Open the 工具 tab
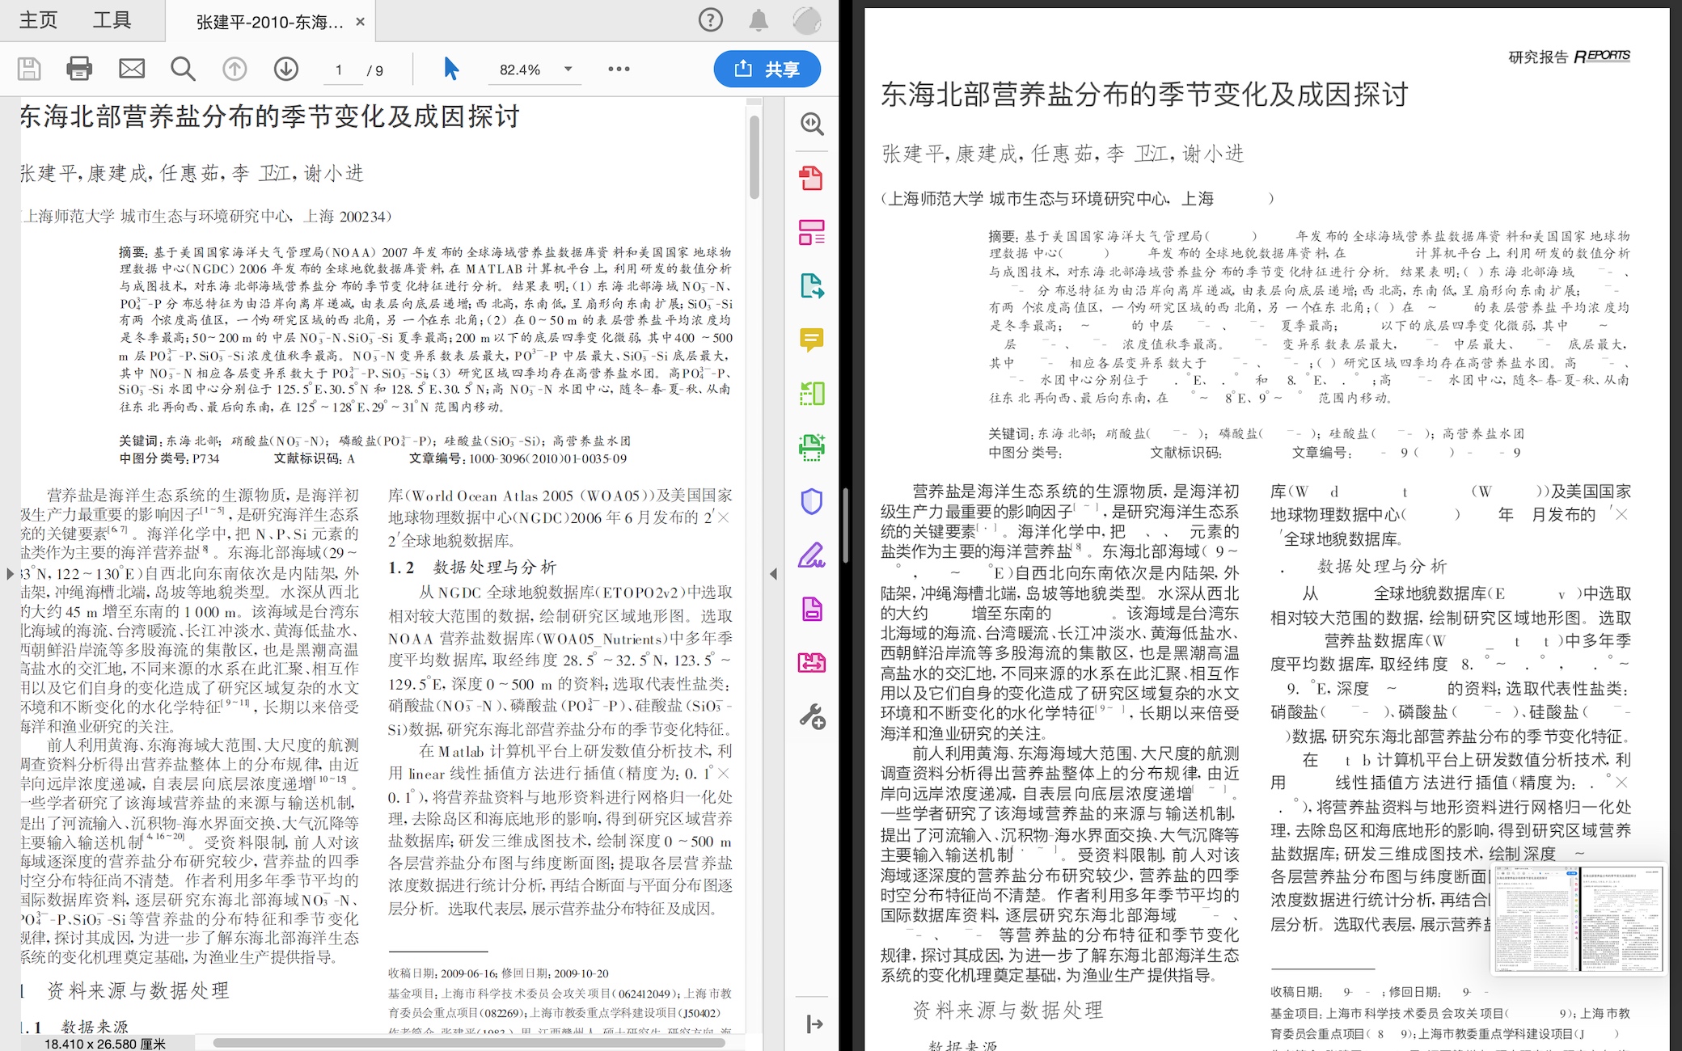 (x=112, y=20)
